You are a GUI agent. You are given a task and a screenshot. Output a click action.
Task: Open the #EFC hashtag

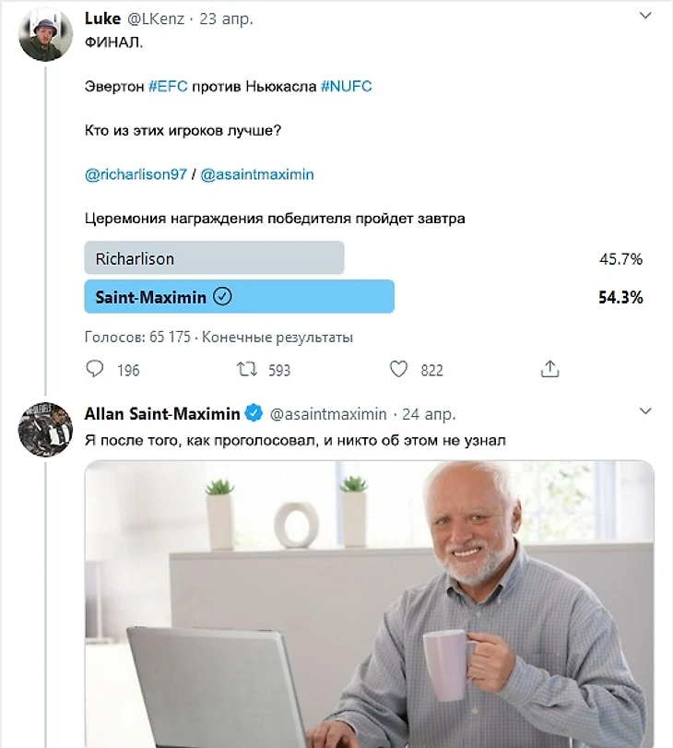pyautogui.click(x=168, y=87)
